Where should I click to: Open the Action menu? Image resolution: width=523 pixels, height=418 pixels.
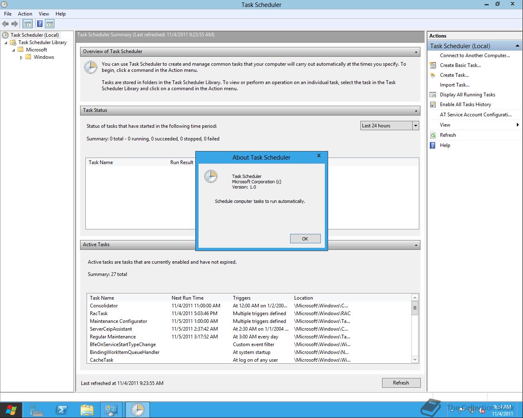(x=25, y=14)
